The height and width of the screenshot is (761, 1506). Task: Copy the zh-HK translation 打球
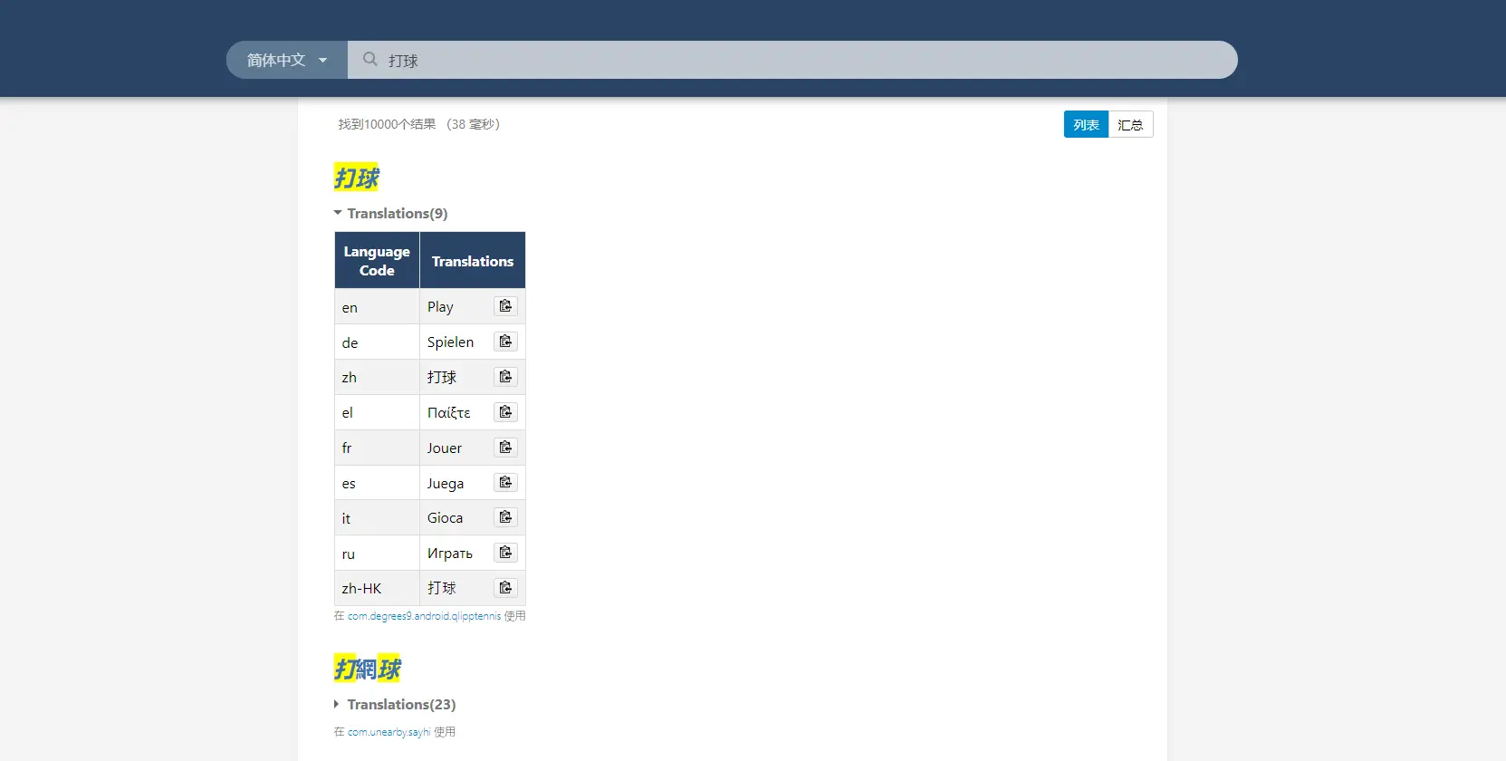click(x=505, y=588)
